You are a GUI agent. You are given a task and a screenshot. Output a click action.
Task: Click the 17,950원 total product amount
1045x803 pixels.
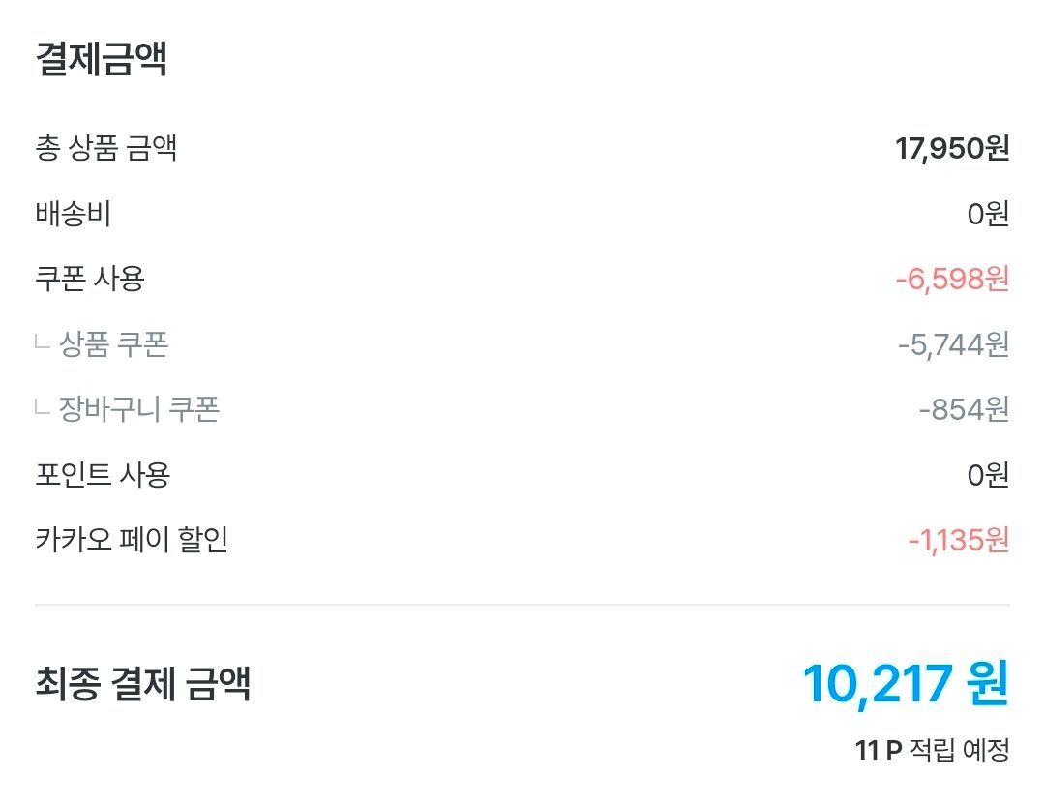pyautogui.click(x=952, y=148)
